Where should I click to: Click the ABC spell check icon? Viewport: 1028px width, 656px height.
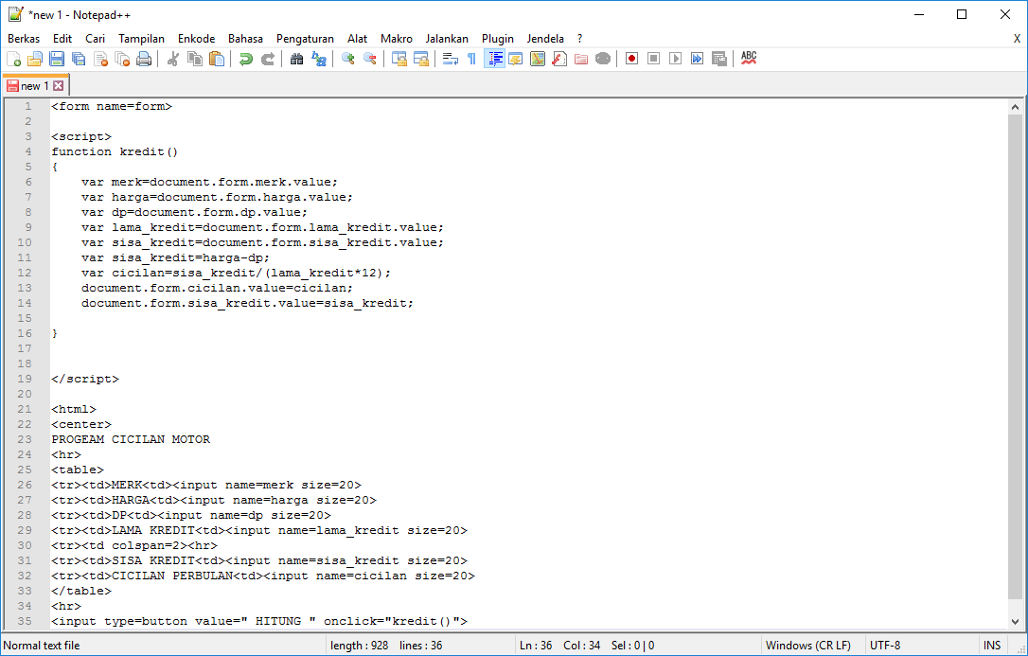(749, 59)
